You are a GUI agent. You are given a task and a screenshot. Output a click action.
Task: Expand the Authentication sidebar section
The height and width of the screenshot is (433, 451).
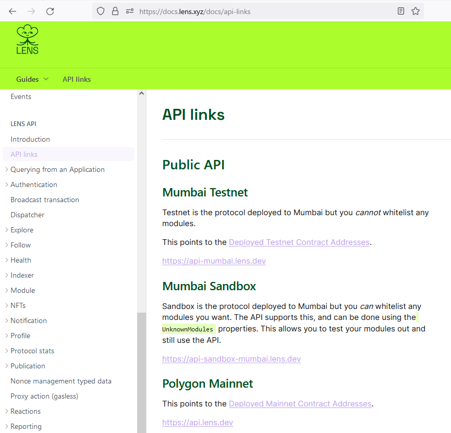[x=34, y=184]
